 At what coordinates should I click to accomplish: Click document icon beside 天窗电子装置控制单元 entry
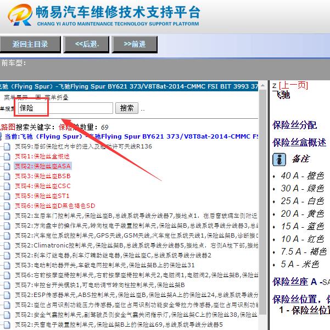(x=7, y=324)
